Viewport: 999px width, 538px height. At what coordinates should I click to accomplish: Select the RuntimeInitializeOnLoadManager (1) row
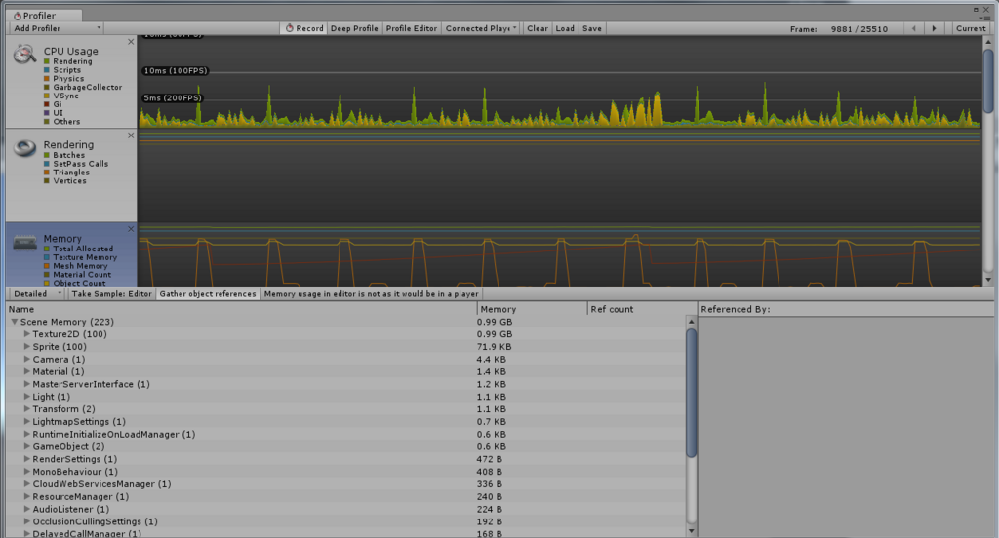click(x=346, y=435)
